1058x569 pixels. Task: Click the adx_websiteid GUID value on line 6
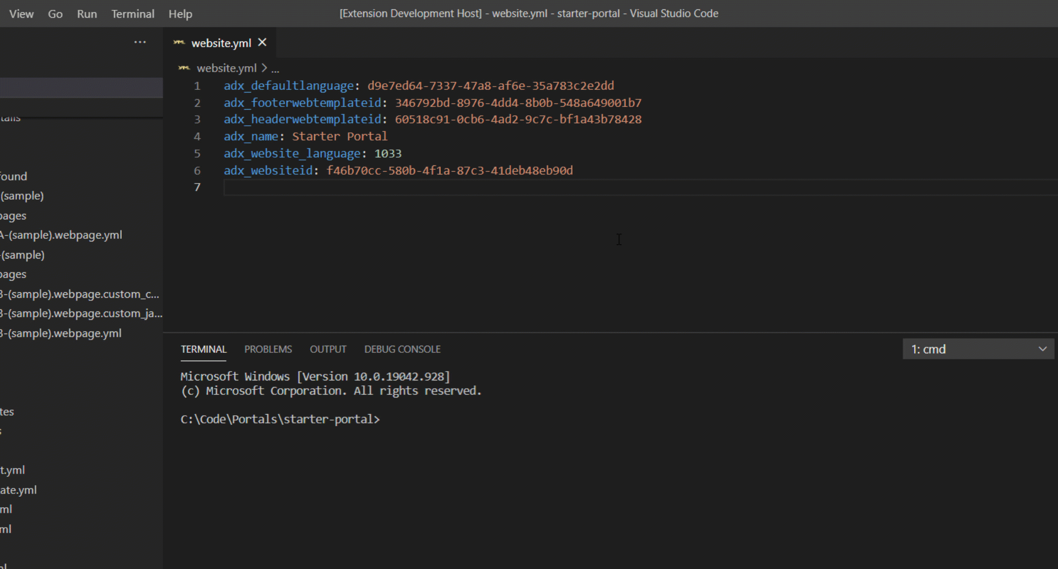[450, 171]
